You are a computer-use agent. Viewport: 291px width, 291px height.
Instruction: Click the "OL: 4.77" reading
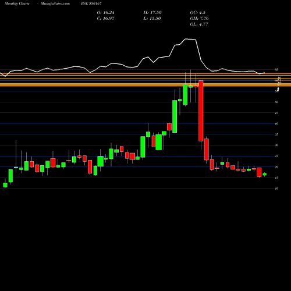point(199,24)
